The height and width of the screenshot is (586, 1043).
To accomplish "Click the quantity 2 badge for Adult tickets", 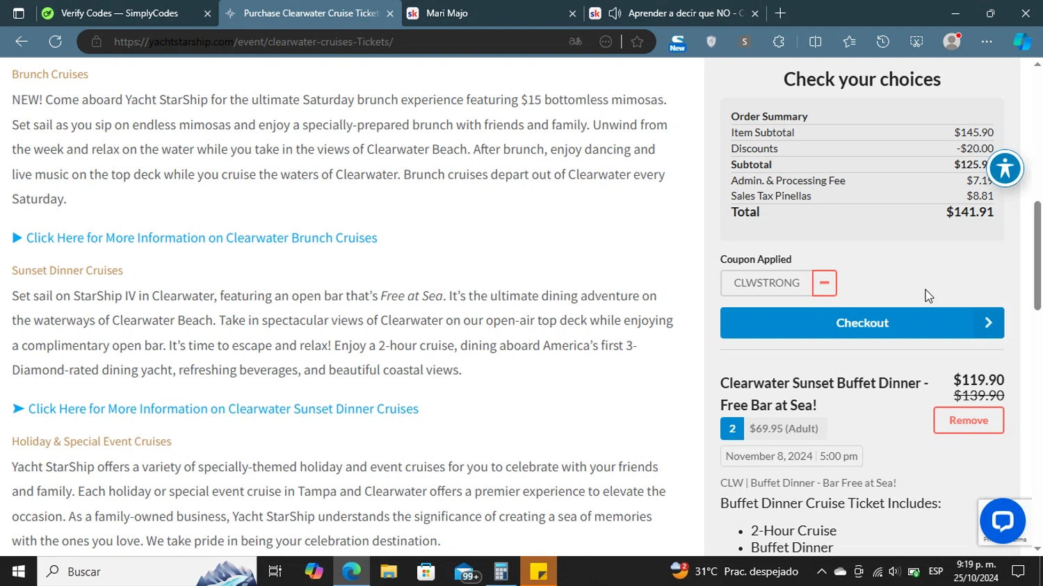I will click(x=731, y=429).
